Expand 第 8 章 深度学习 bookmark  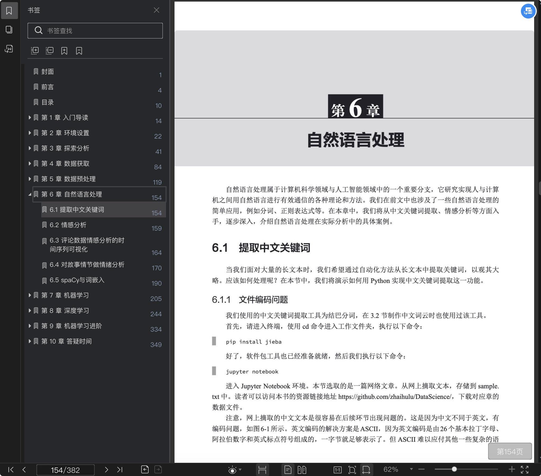click(30, 310)
